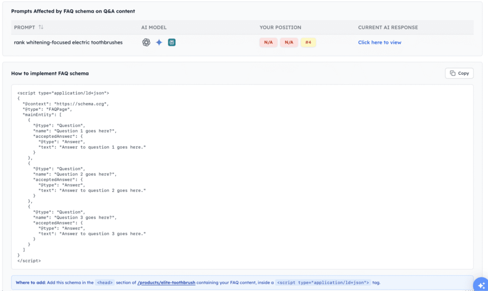Click 'Question 3 goes here?' code line
The image size is (488, 291).
[x=75, y=217]
